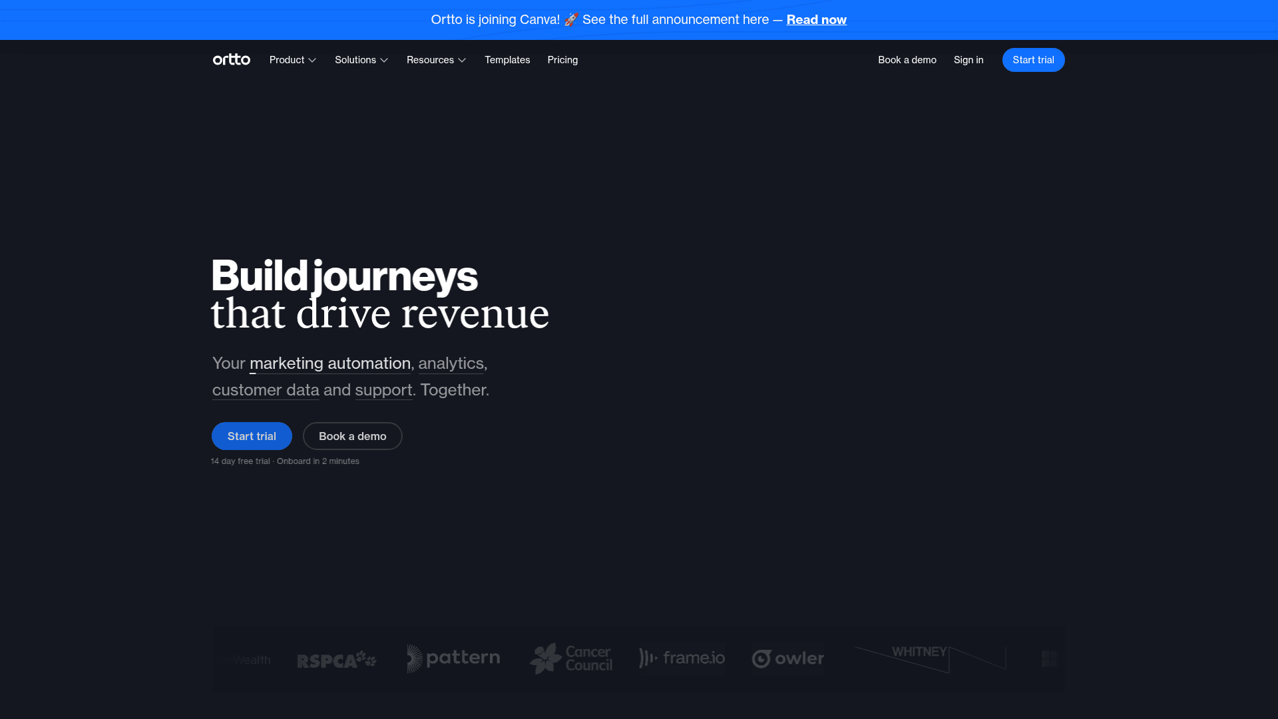Screen dimensions: 1278x719
Task: Click Start trial in the top navigation
Action: [x=1034, y=60]
